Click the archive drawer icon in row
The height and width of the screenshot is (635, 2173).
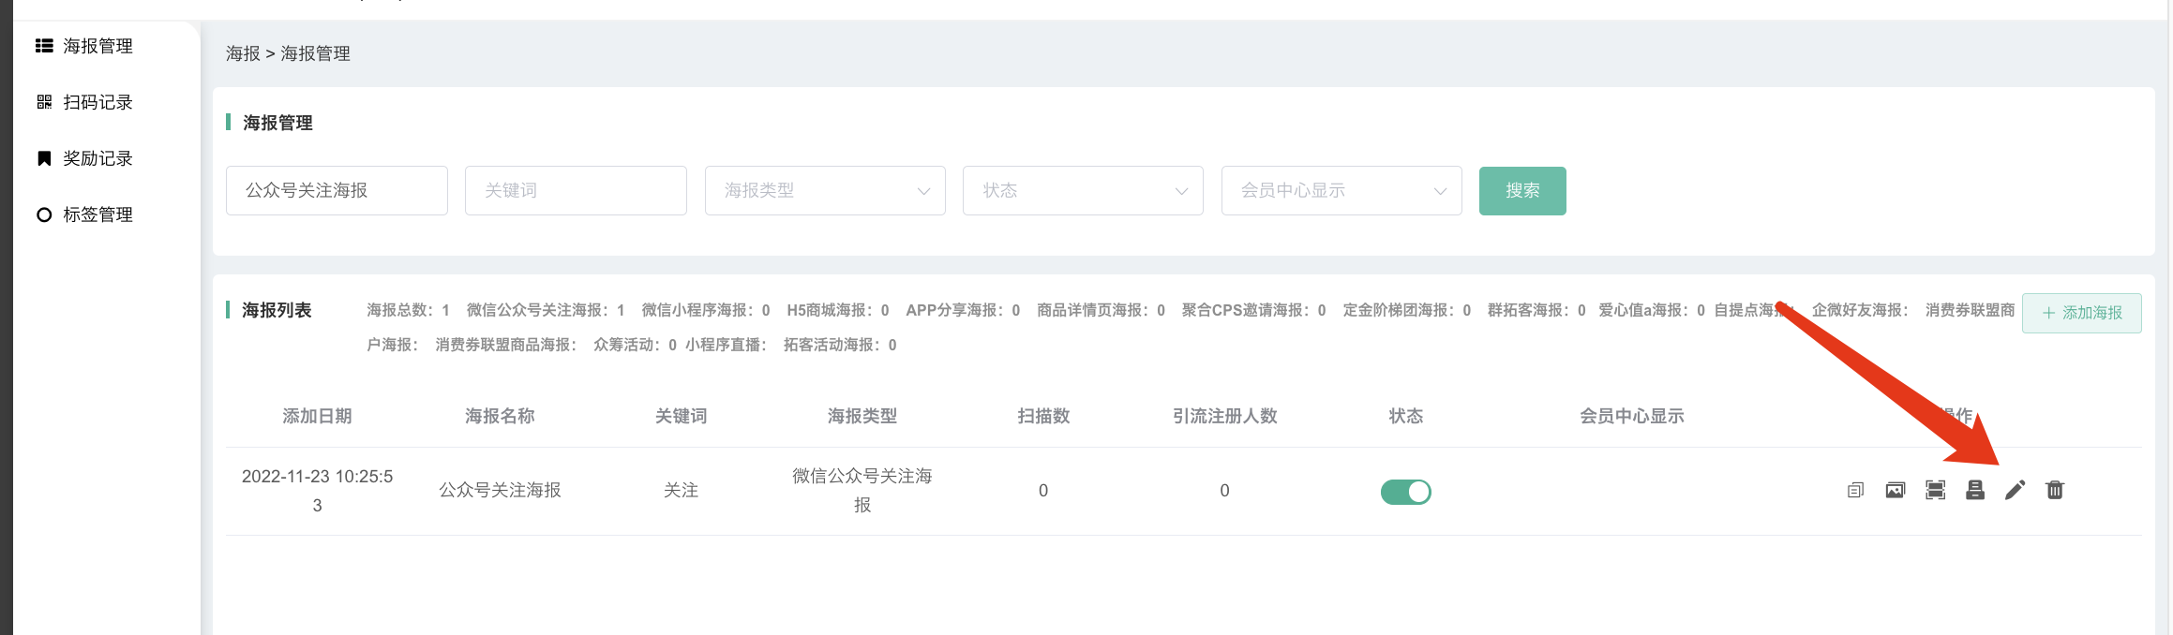(x=1975, y=491)
